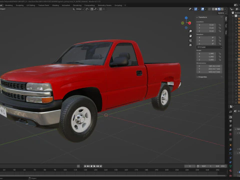Screen dimensions: 240x180
Task: Open the Shading workspace tab
Action: click(x=55, y=5)
